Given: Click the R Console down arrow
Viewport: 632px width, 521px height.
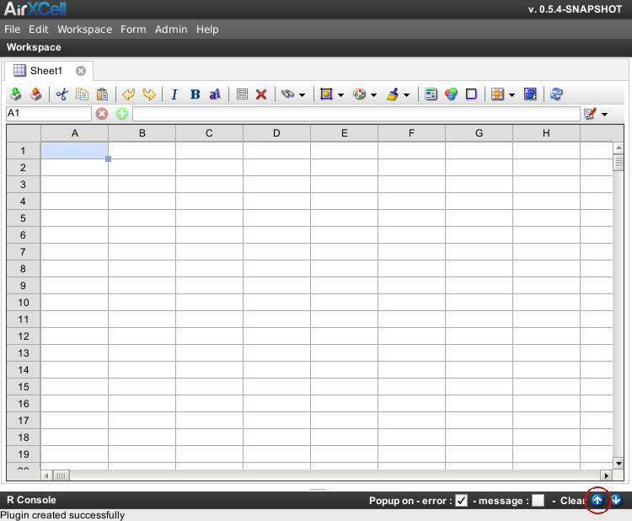Looking at the screenshot, I should [616, 501].
